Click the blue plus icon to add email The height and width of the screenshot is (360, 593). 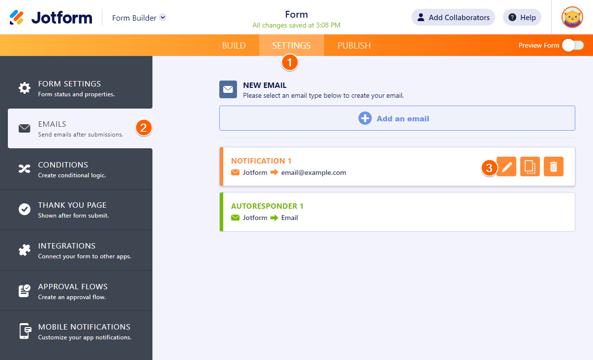coord(365,118)
